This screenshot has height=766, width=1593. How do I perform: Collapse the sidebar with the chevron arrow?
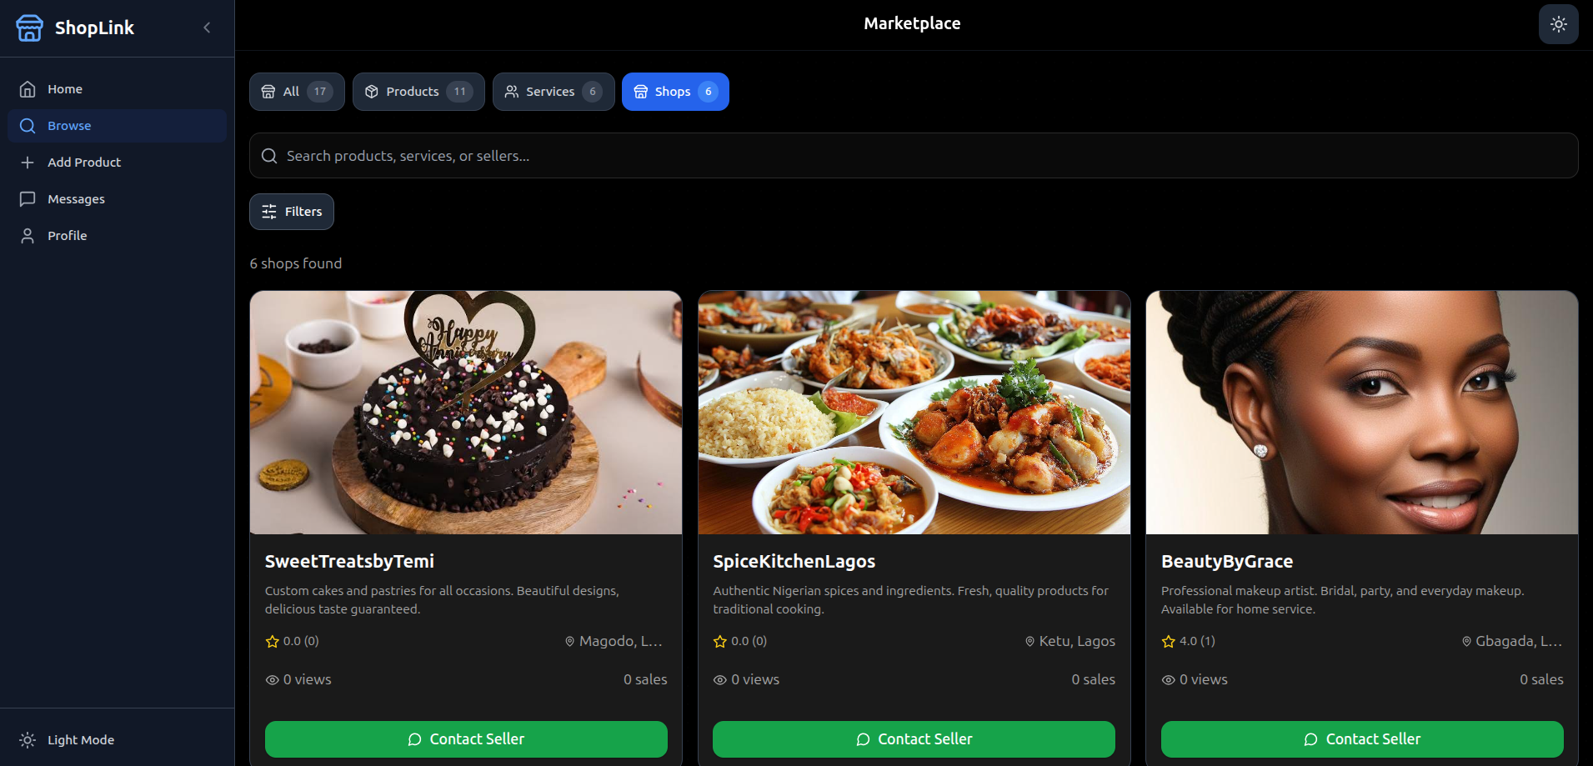coord(207,28)
